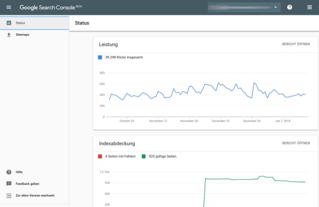Click the red Seiten mit Fehlern swatch
Viewport: 319px width, 207px height.
[x=100, y=156]
